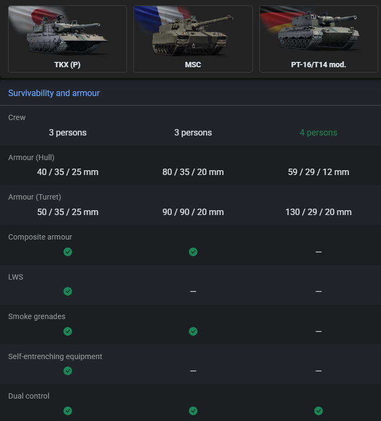Click PT-16/T14 composite armour dash
This screenshot has height=421, width=381.
(x=319, y=252)
